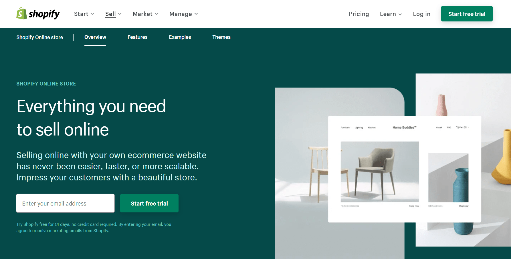This screenshot has width=511, height=259.
Task: Click the Shopify Online store subnav link
Action: 40,37
